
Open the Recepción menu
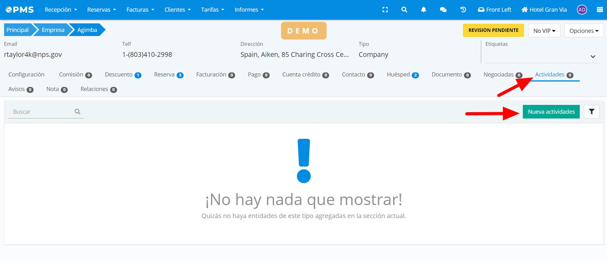(x=61, y=10)
